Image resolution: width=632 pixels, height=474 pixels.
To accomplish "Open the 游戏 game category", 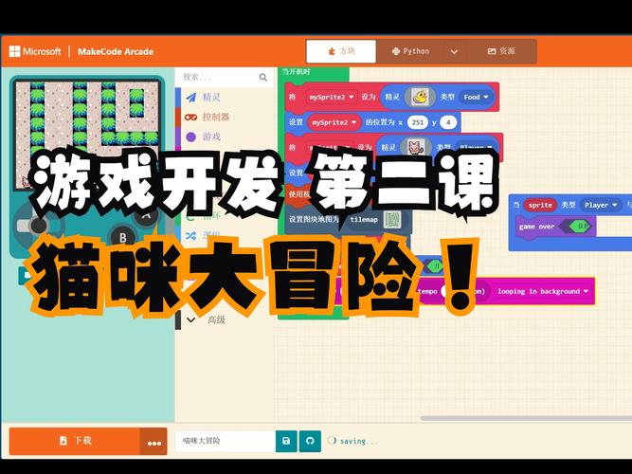I will coord(225,137).
